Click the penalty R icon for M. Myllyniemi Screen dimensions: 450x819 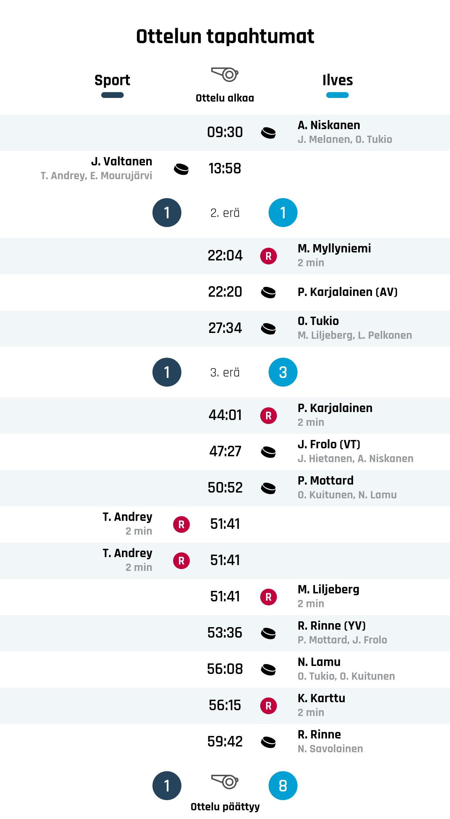(268, 256)
